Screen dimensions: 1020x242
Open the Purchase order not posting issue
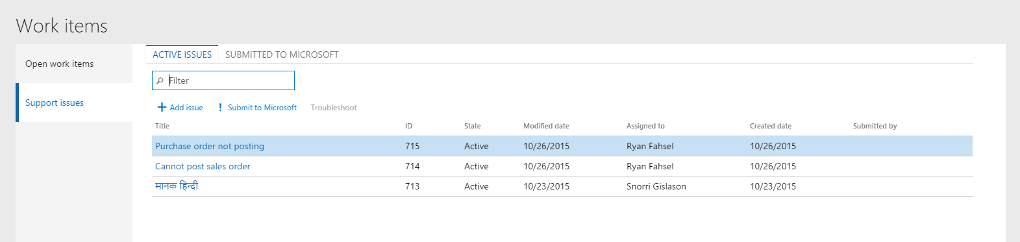tap(210, 146)
